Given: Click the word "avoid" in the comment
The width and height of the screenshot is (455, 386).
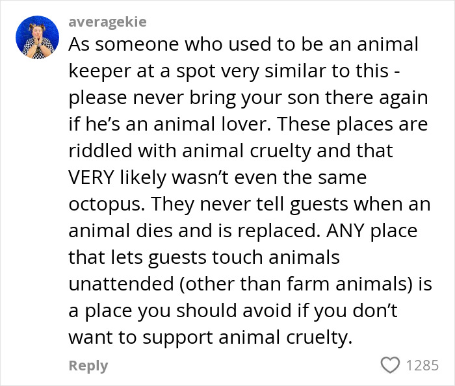Looking at the screenshot, I should point(266,311).
